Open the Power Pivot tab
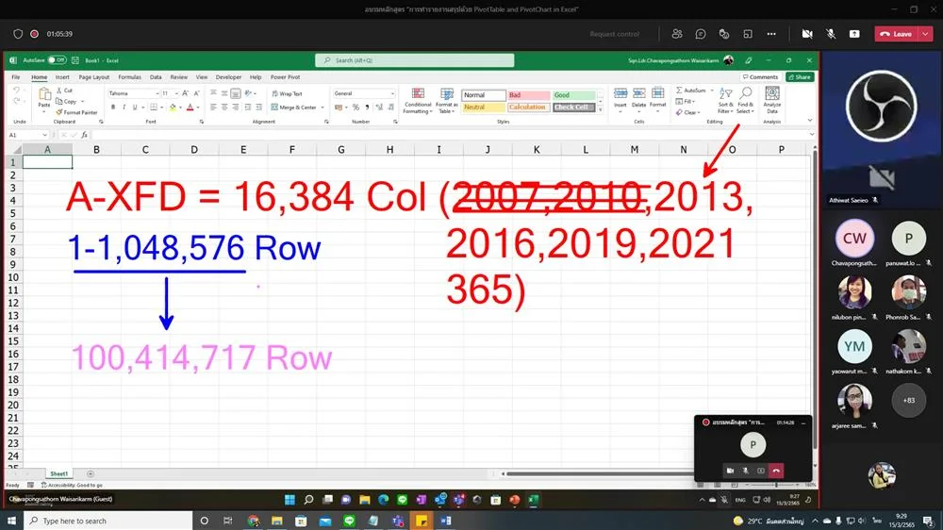The width and height of the screenshot is (943, 530). coord(285,77)
